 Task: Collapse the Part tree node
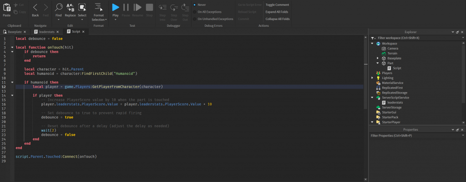(x=378, y=63)
